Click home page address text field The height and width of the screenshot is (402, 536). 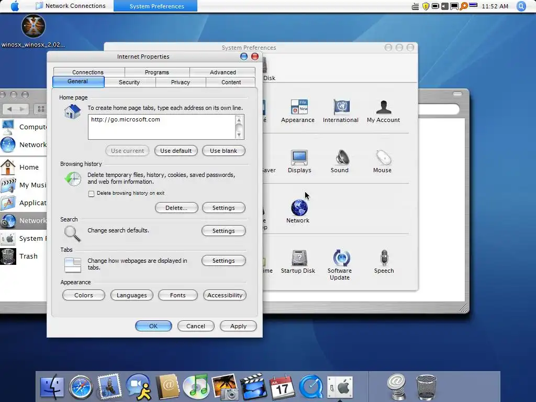(x=161, y=127)
